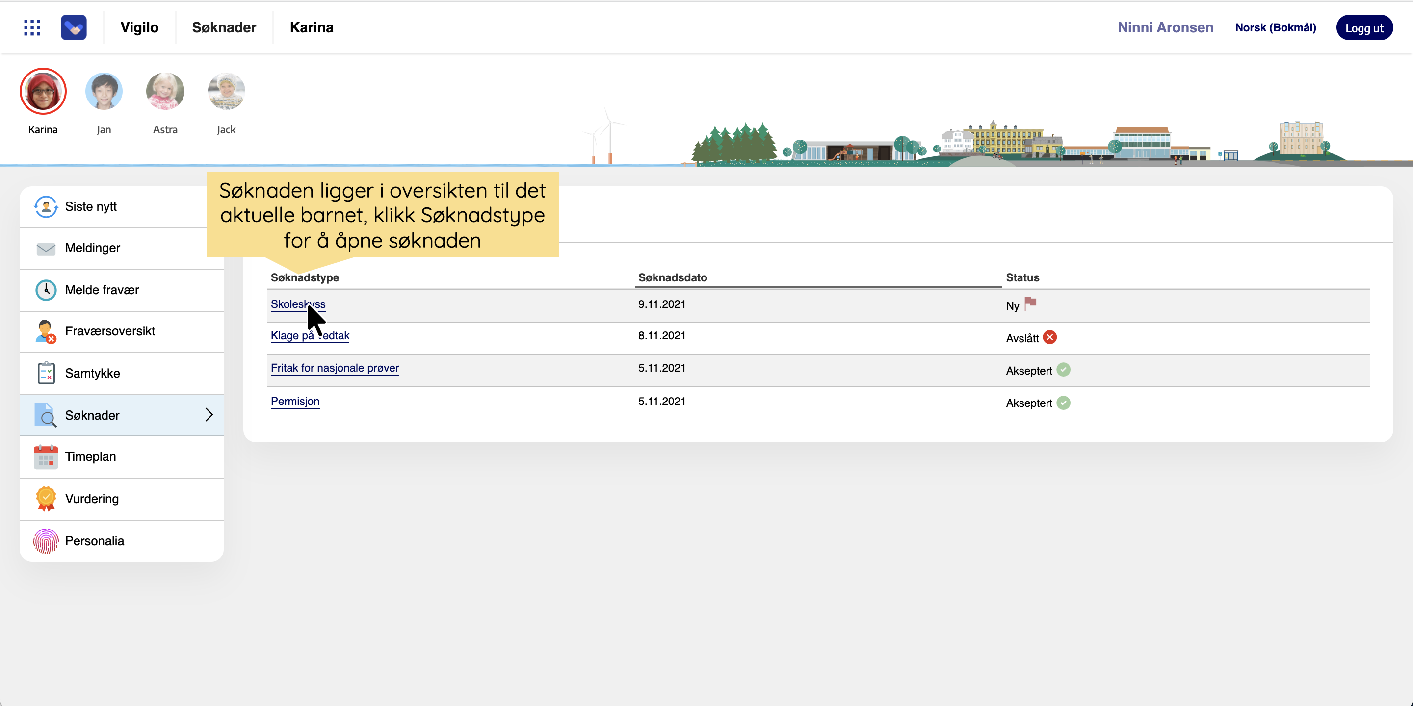Open the apps grid launcher icon
The image size is (1413, 706).
pyautogui.click(x=32, y=27)
